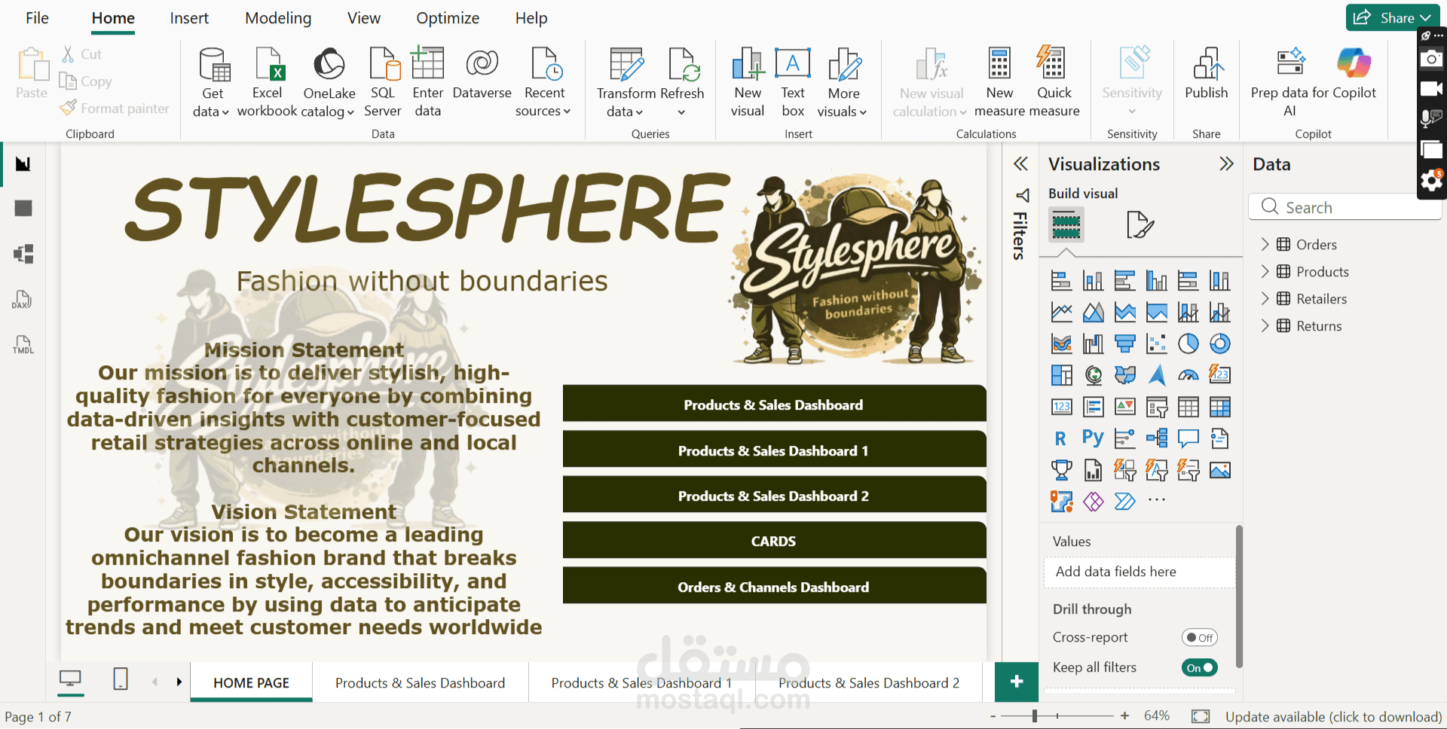The height and width of the screenshot is (729, 1447).
Task: Switch to Products & Sales Dashboard 2 page tab
Action: (869, 682)
